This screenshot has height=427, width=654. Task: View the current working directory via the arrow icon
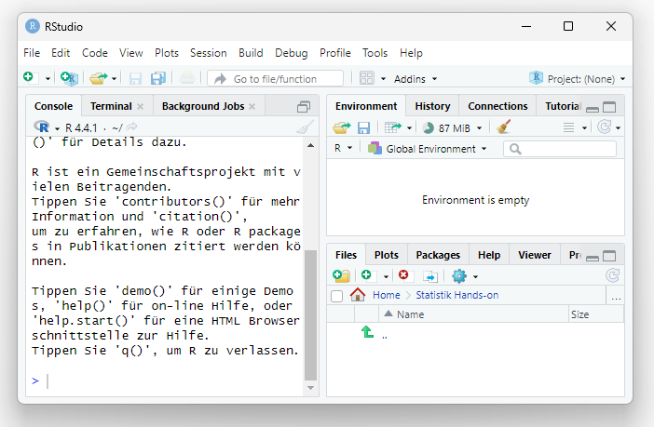click(x=131, y=127)
